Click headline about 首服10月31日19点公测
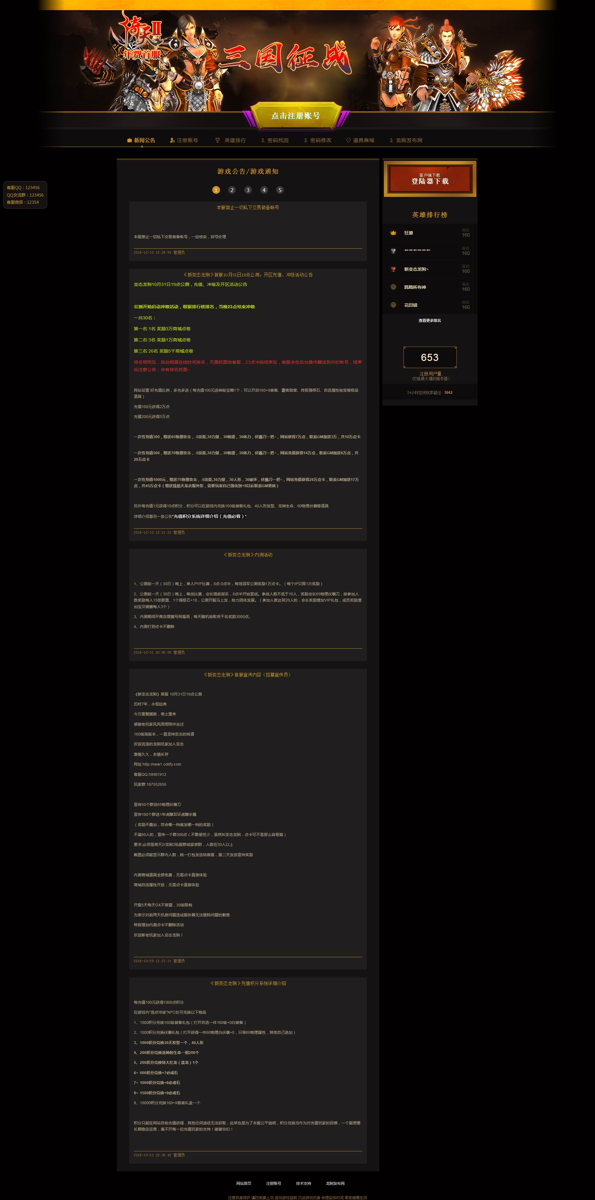This screenshot has height=1200, width=595. pos(248,275)
